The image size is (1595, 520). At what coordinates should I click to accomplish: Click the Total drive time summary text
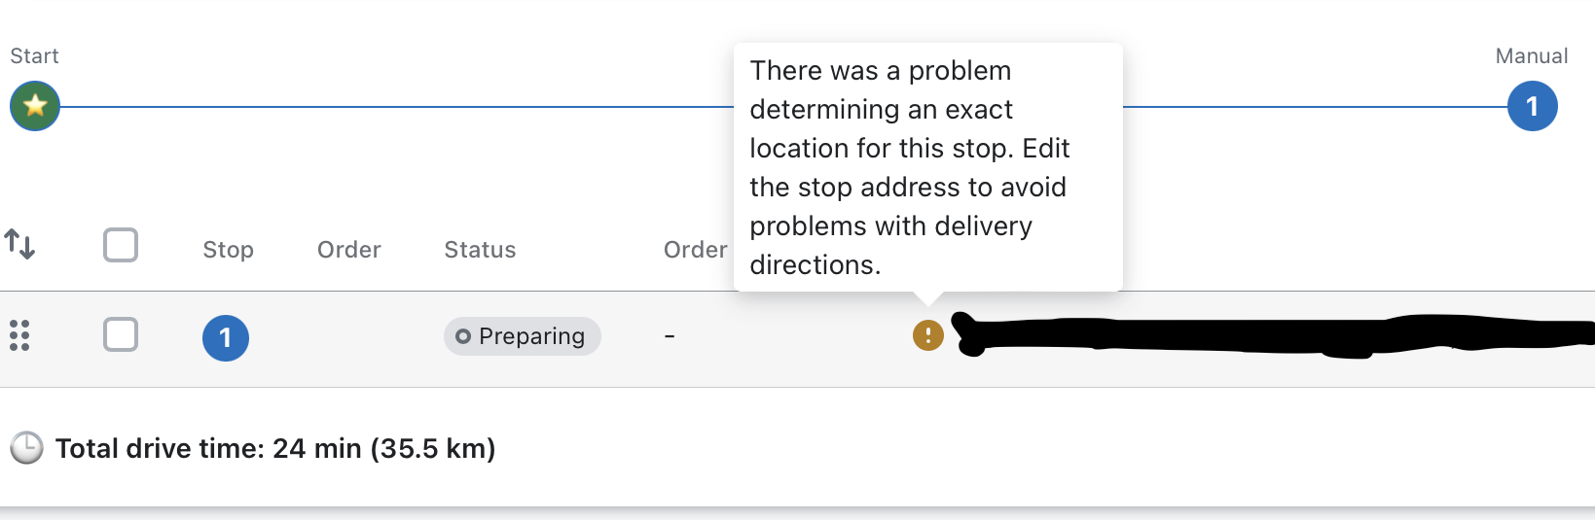point(275,448)
